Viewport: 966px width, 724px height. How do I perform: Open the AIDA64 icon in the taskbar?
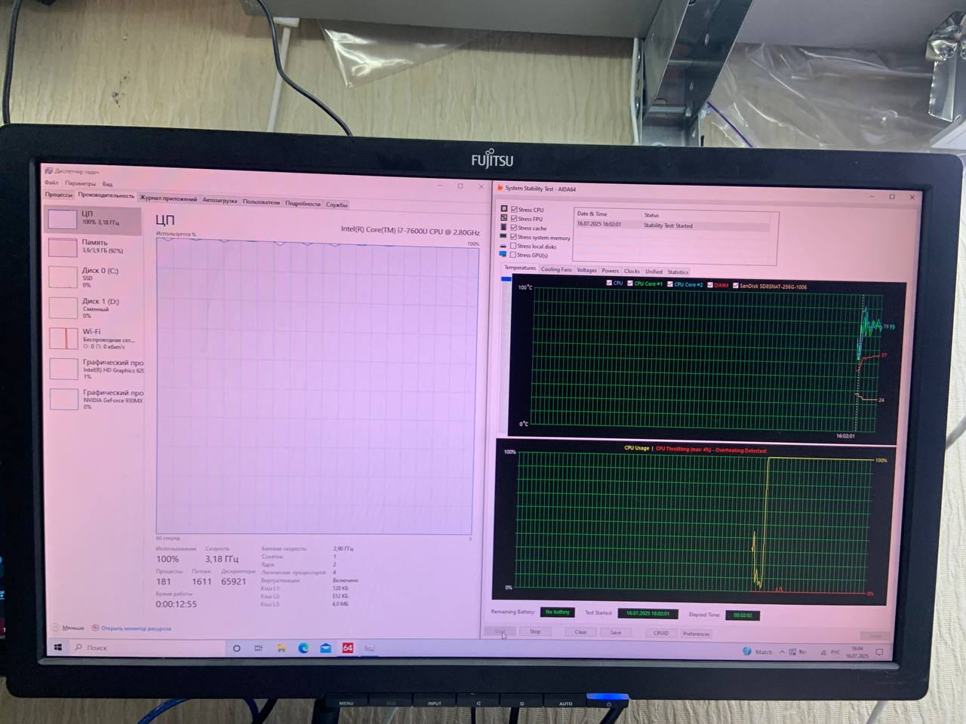[348, 648]
